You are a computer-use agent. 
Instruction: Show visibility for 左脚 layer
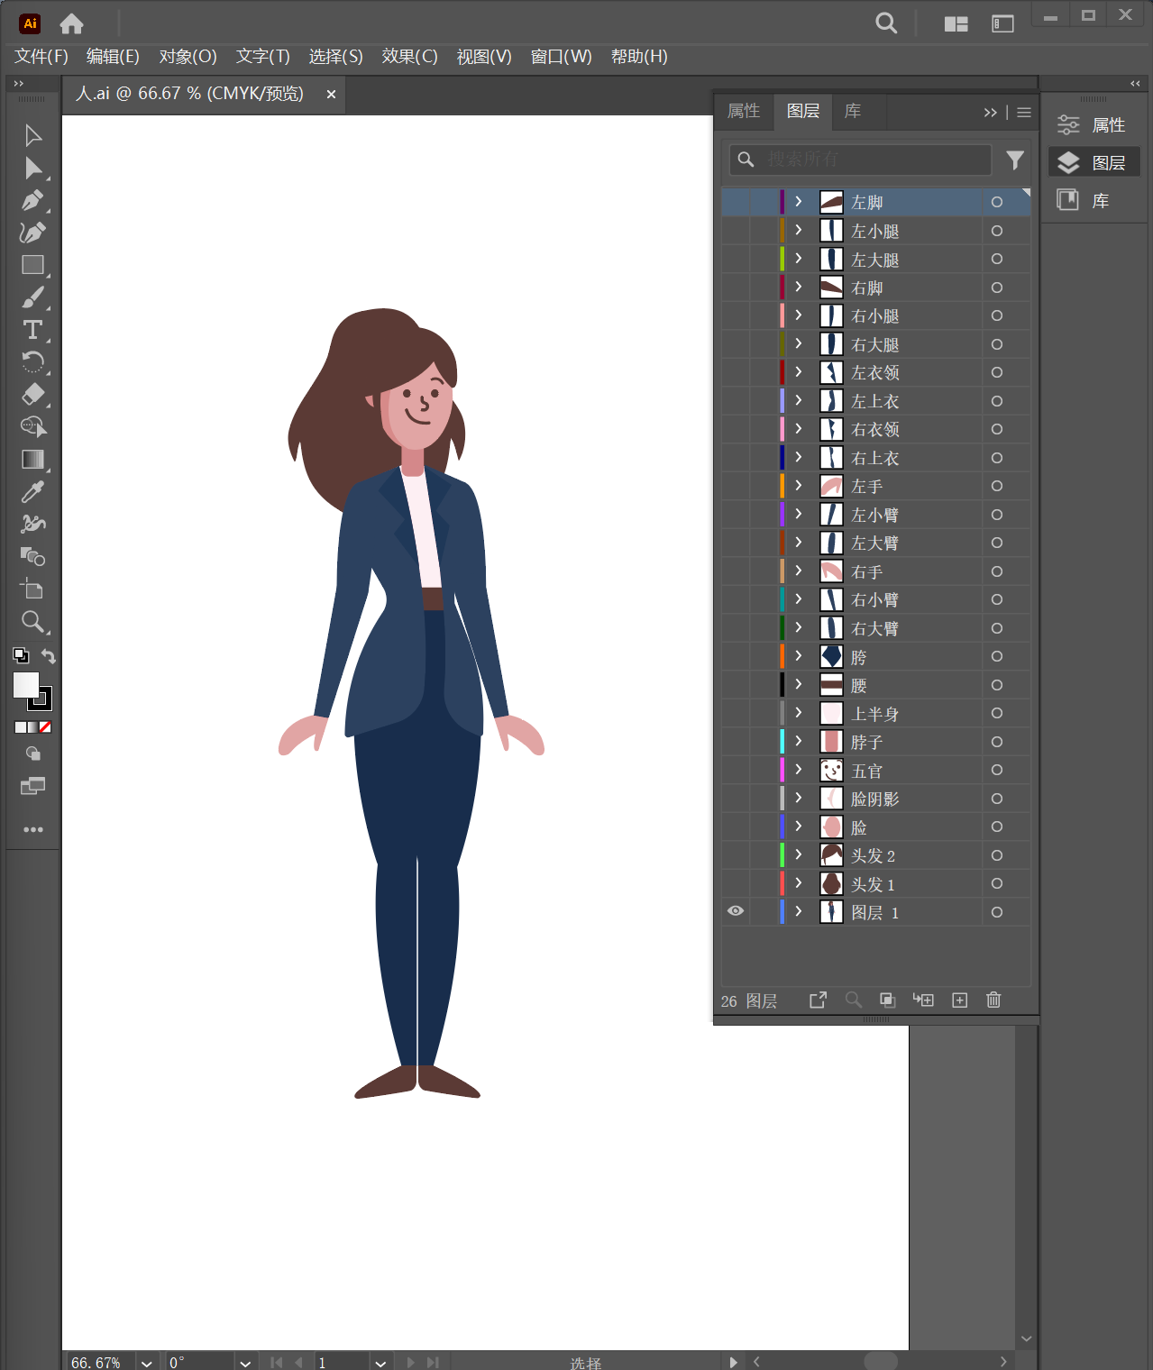(x=736, y=202)
